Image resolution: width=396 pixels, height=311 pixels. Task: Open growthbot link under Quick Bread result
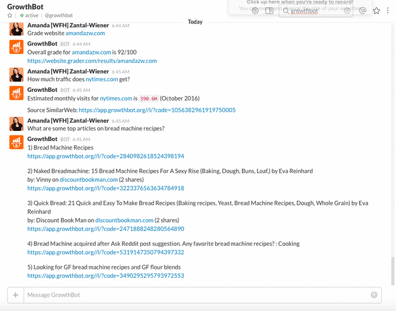point(105,229)
